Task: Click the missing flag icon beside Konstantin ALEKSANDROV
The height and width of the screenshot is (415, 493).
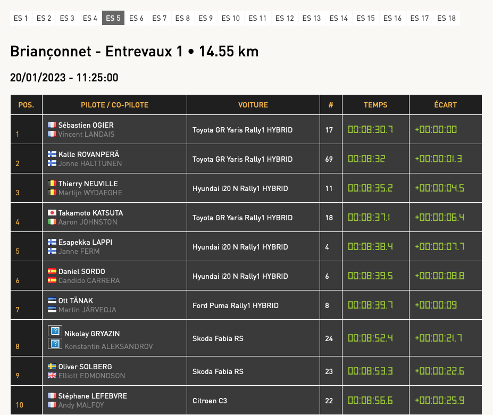Action: click(55, 344)
